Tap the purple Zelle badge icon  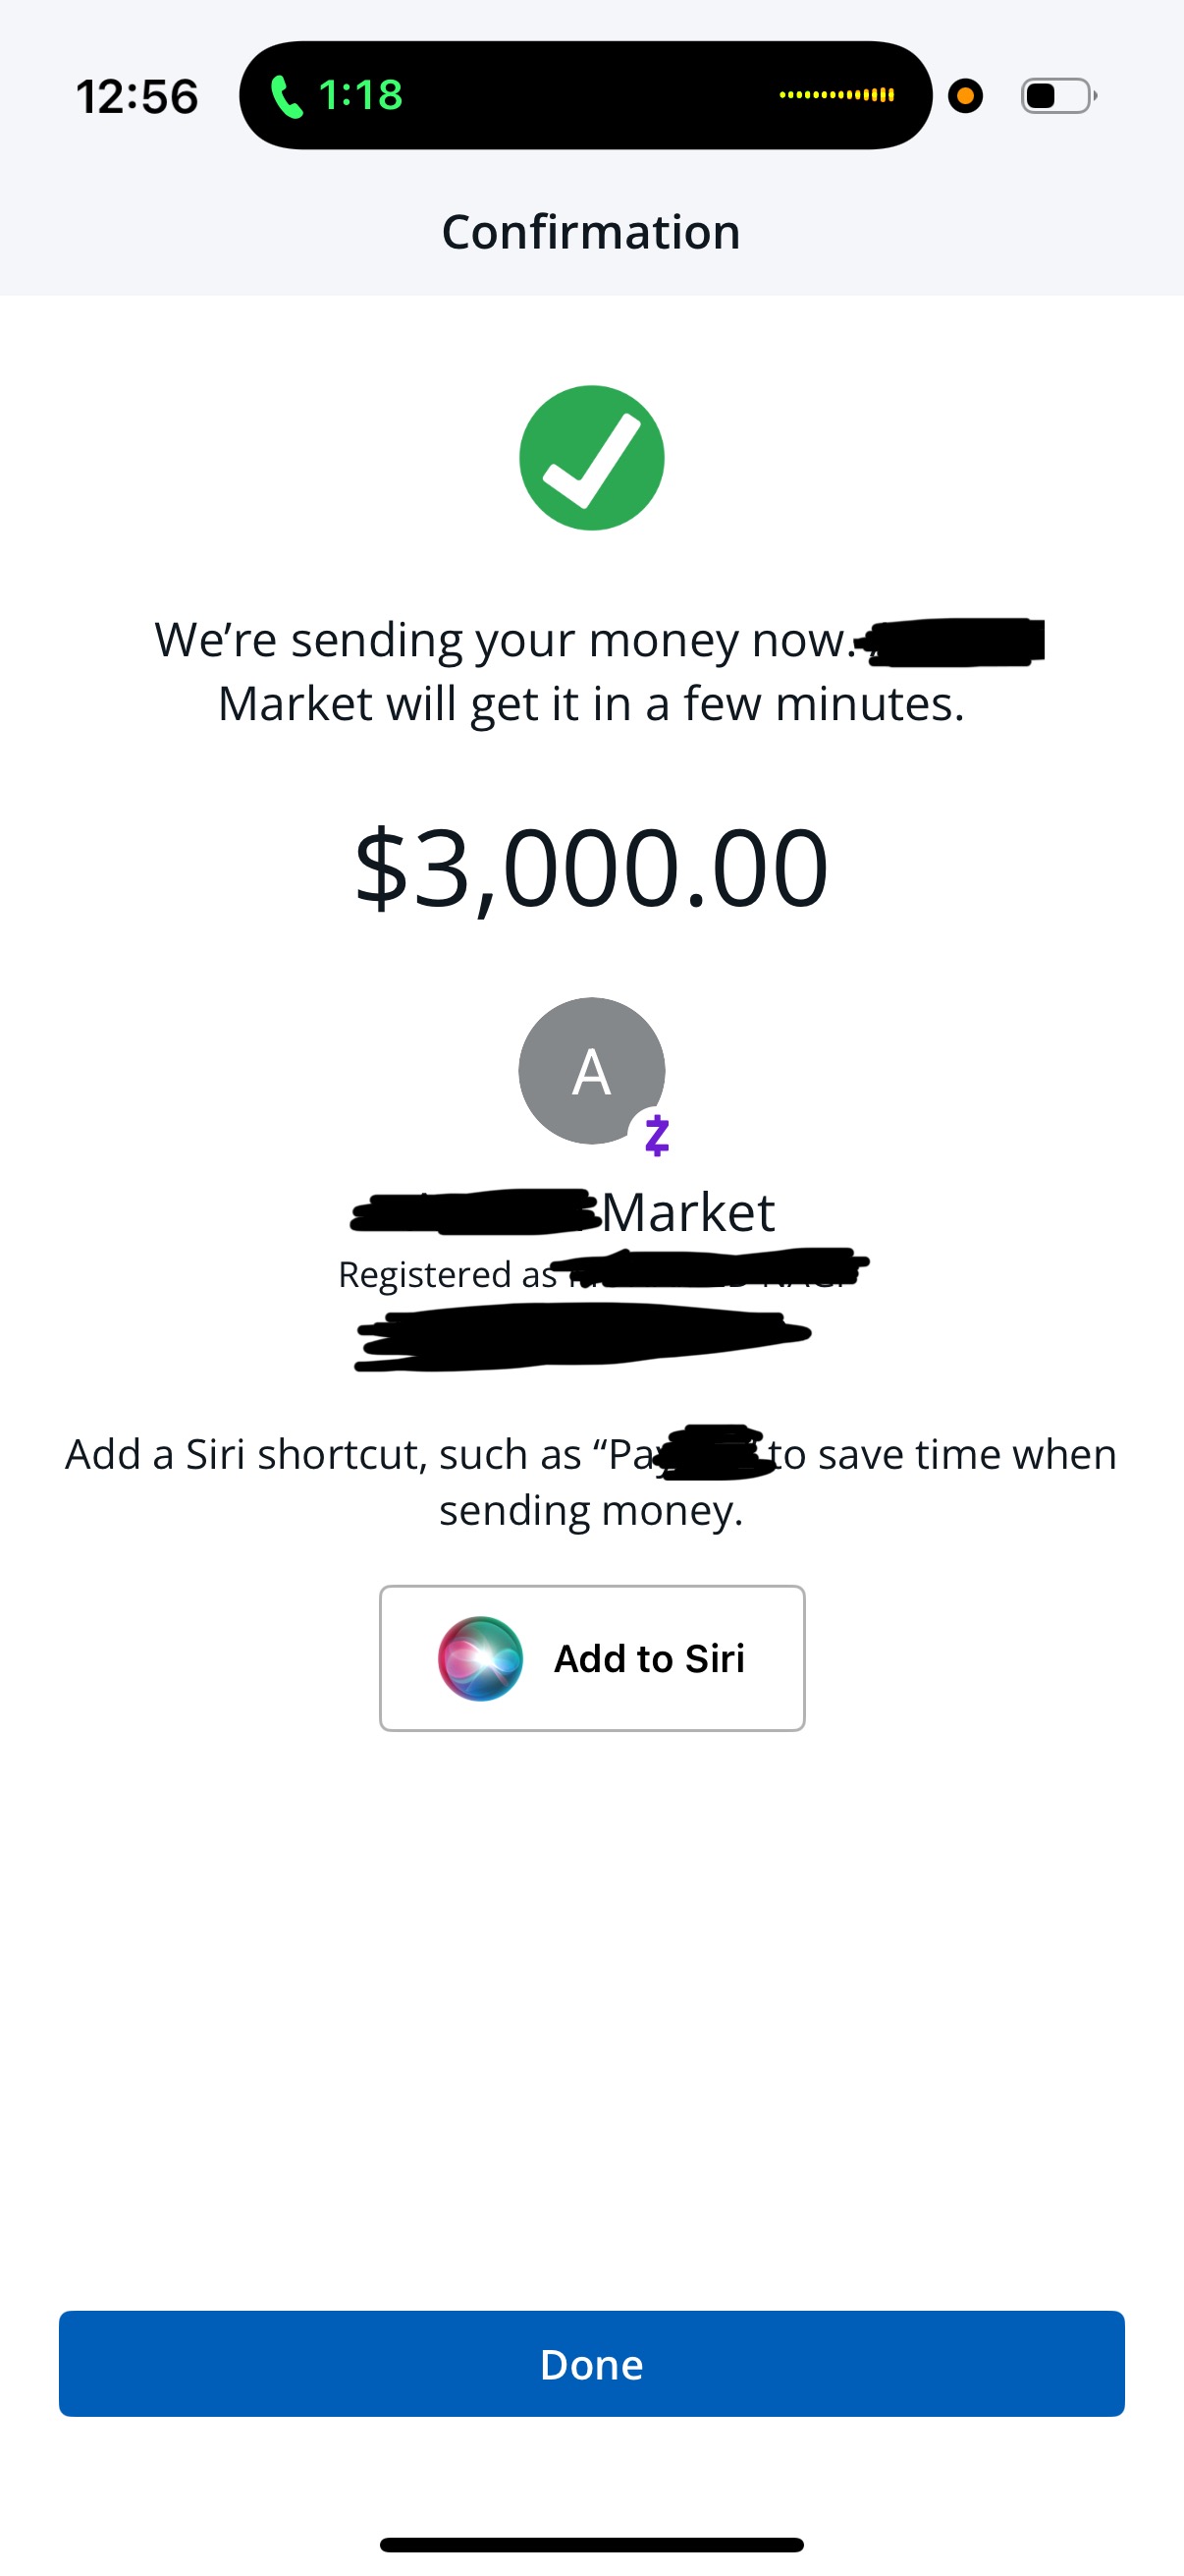[x=657, y=1135]
